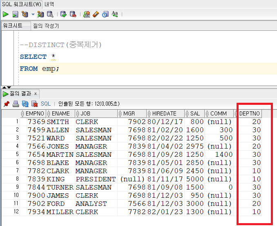Sort by the MGR column header

click(132, 114)
